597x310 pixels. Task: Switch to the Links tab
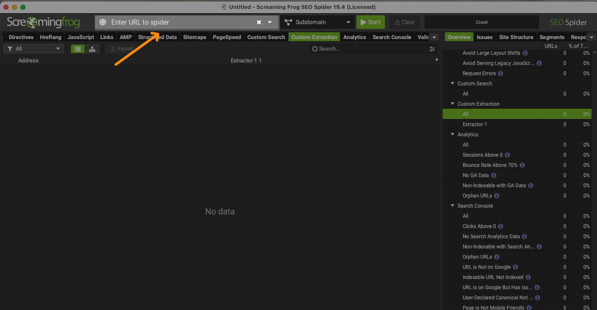coord(107,37)
